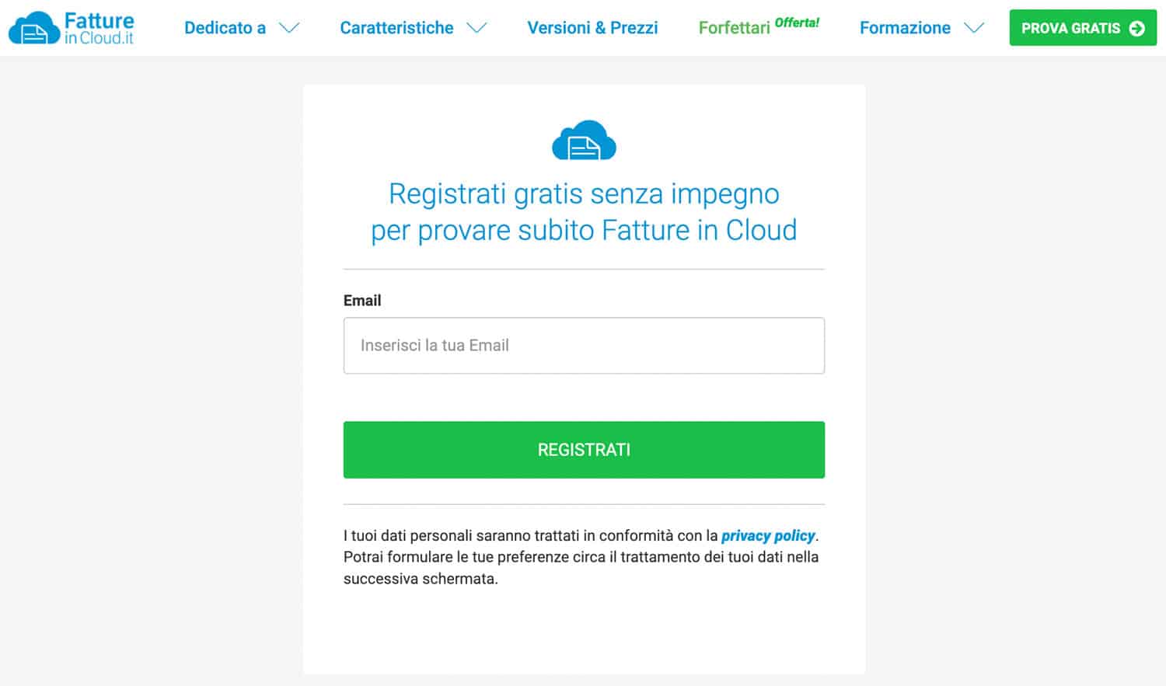Open the Forfettari Offerta! link

(x=759, y=27)
